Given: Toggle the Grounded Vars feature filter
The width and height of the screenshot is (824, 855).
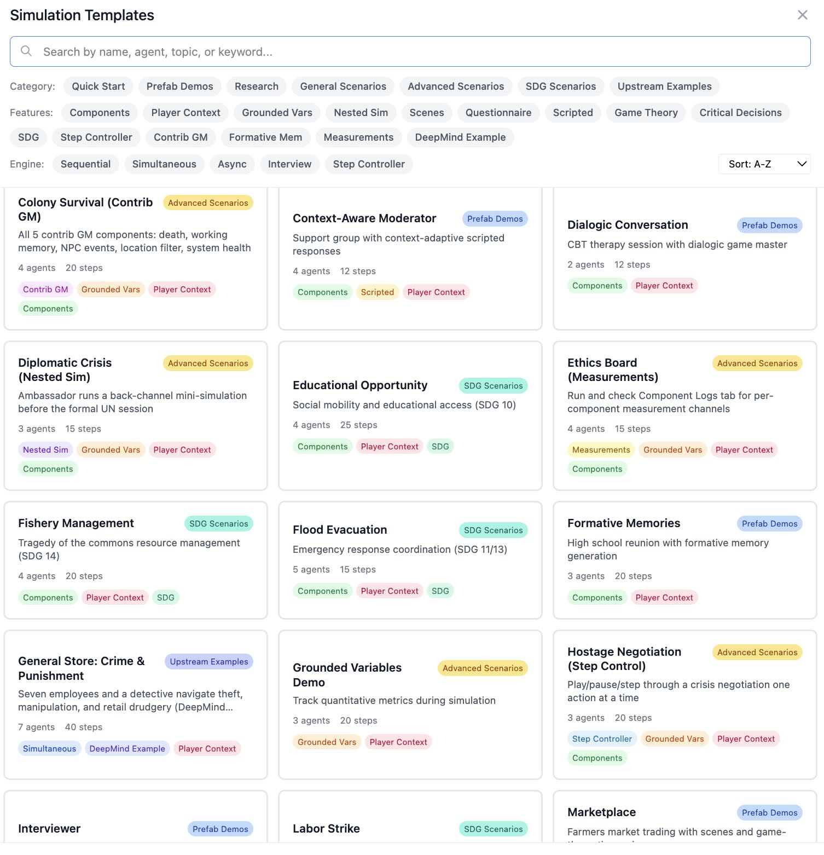Looking at the screenshot, I should 277,113.
